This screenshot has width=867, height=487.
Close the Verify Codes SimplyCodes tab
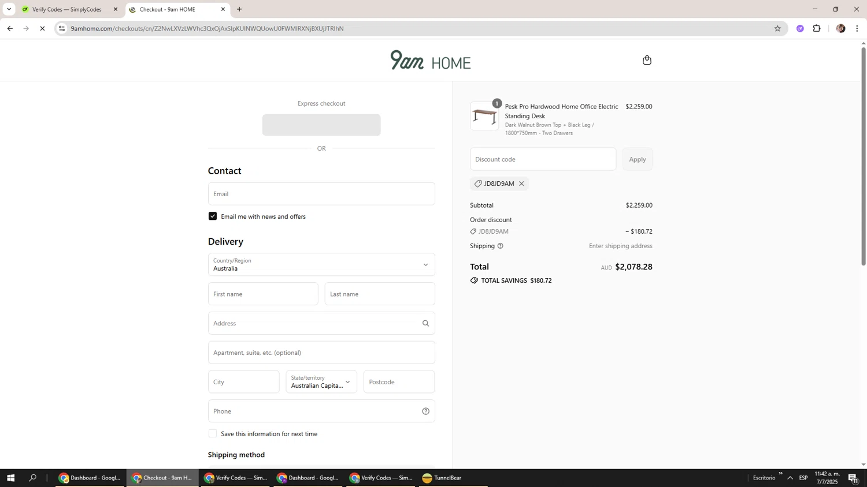pyautogui.click(x=115, y=9)
